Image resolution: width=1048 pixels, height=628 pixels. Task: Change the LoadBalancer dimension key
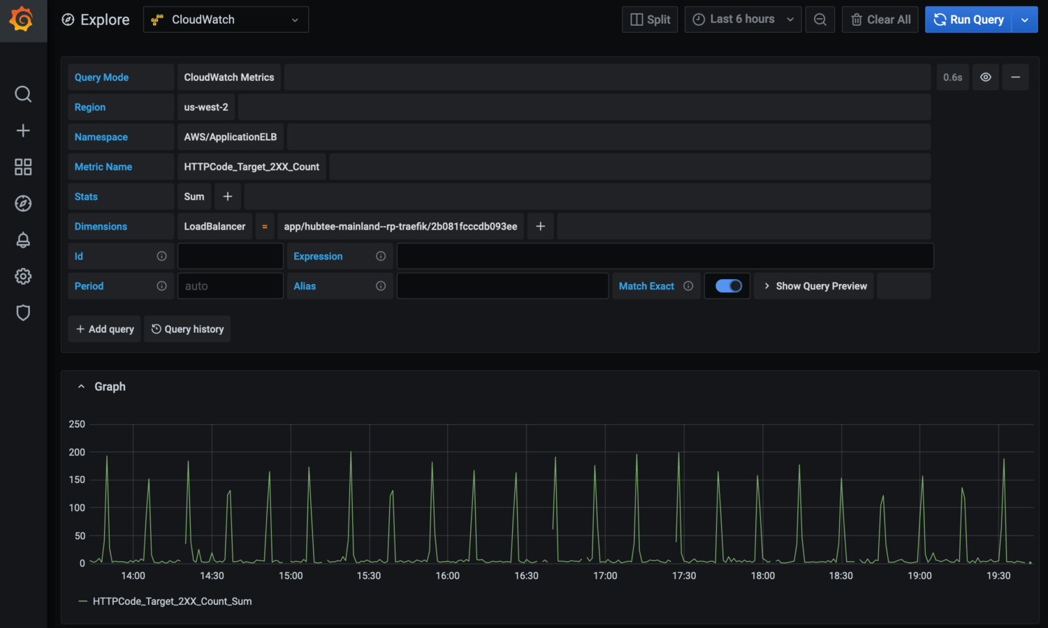tap(214, 227)
